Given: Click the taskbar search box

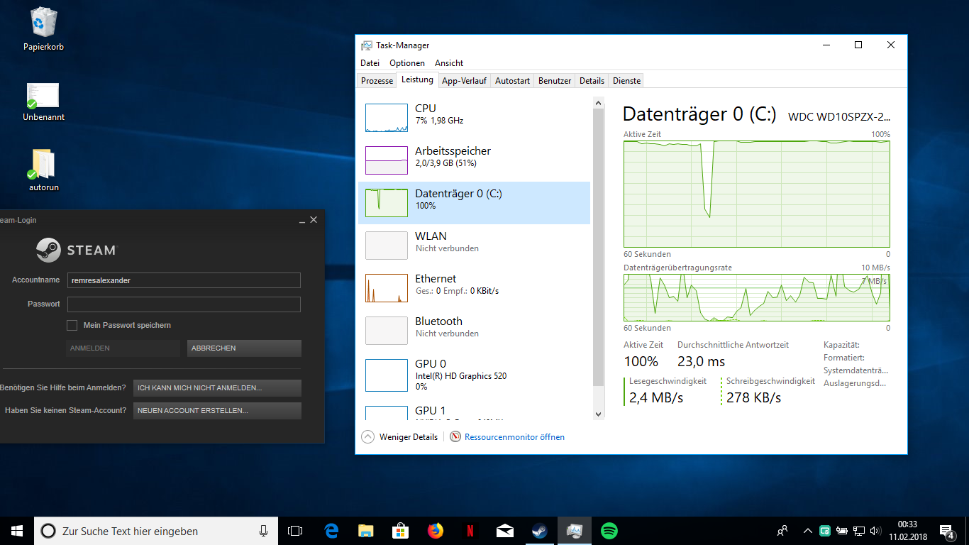Looking at the screenshot, I should point(155,531).
